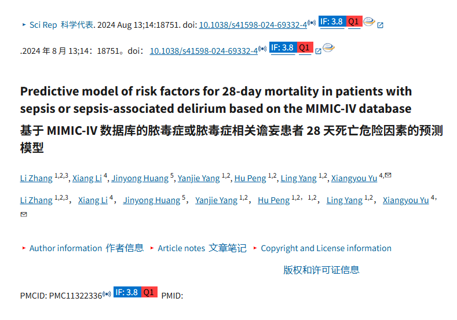Click second-row author link Ling Yang

pos(345,200)
